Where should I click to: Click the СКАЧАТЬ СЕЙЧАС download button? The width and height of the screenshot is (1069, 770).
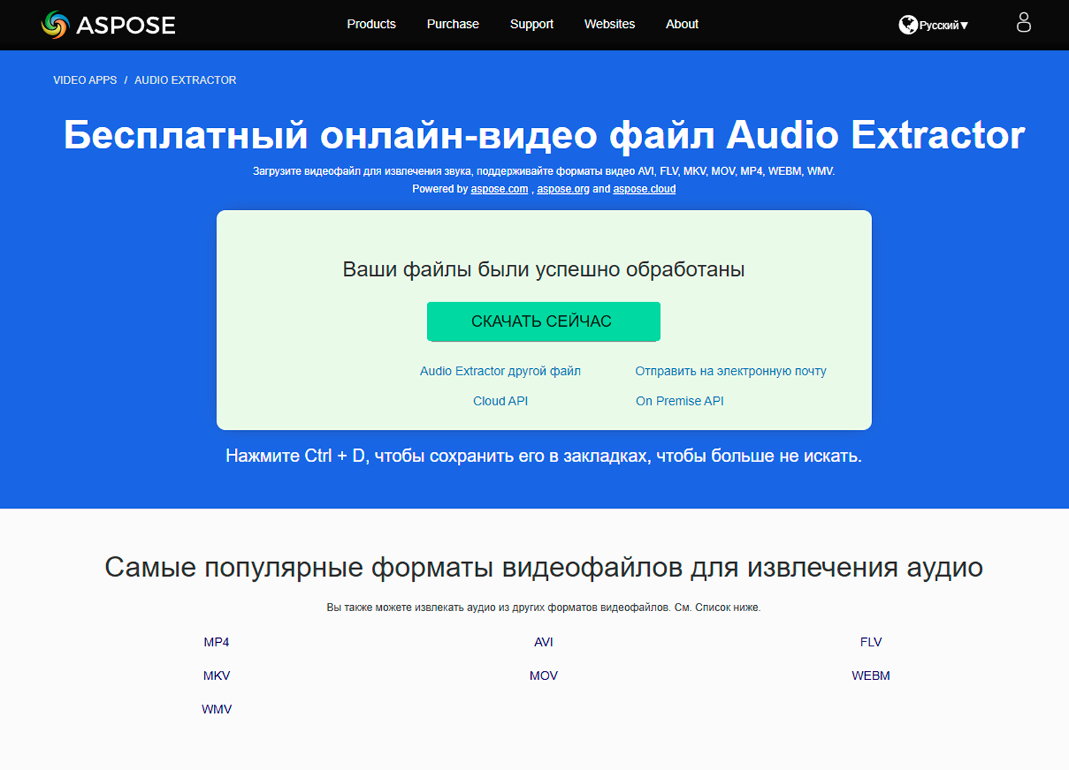544,321
